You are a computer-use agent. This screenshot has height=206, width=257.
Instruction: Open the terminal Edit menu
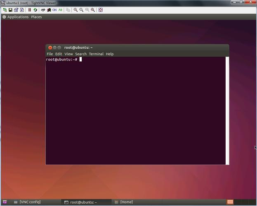[59, 54]
